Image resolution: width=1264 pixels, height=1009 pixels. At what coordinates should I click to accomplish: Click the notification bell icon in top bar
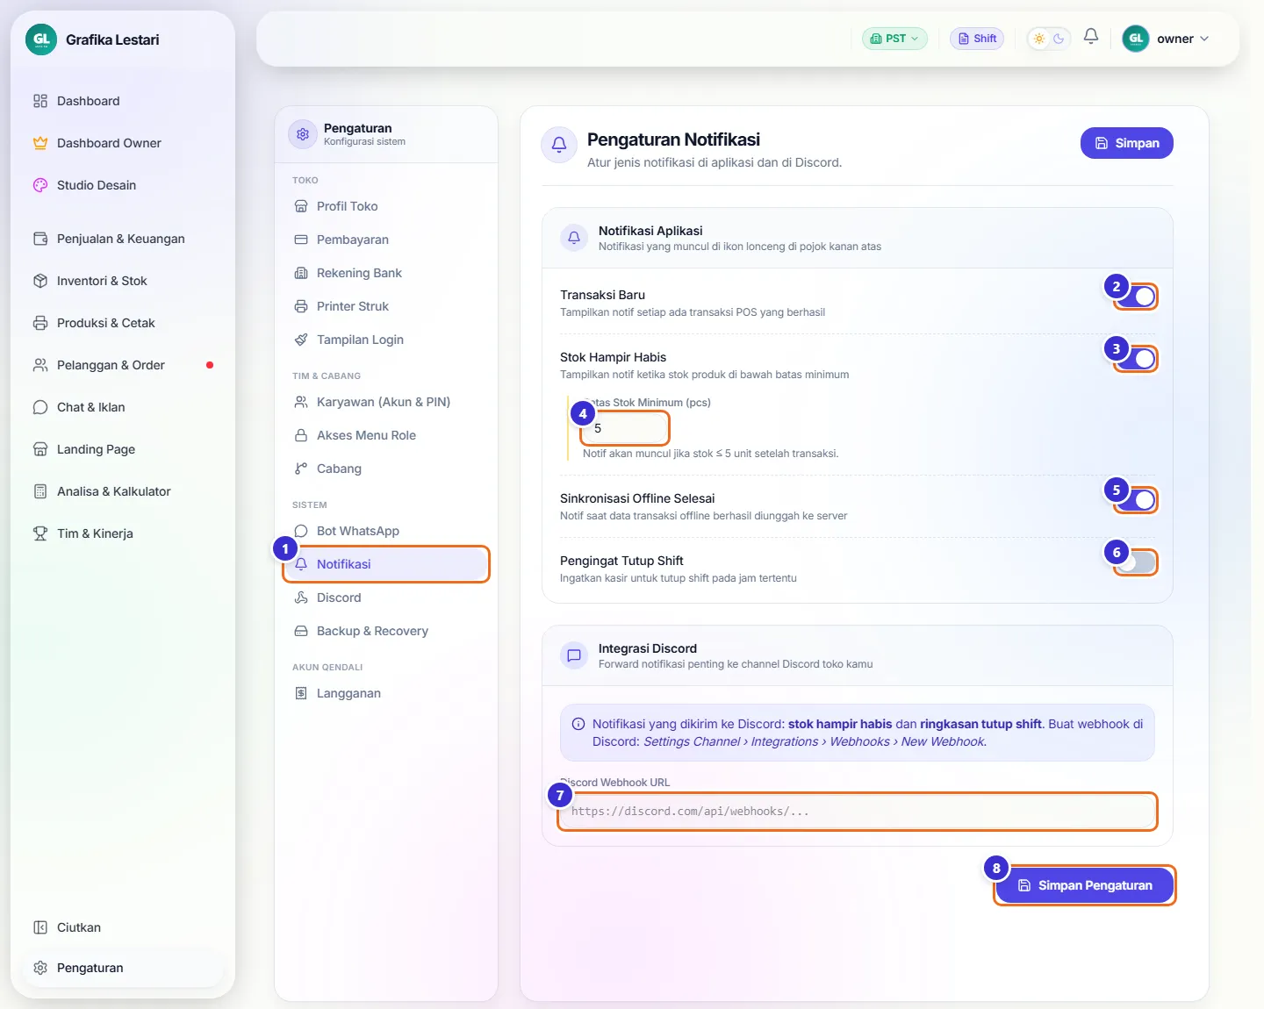(1091, 37)
